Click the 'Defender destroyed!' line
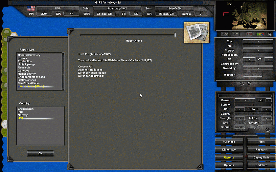Viewport: 276px width, 172px height. 91,76
